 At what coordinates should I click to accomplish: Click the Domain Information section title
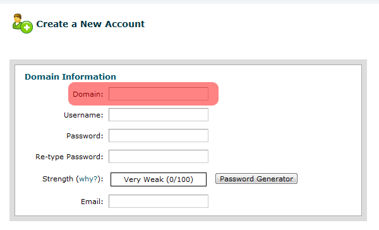70,76
